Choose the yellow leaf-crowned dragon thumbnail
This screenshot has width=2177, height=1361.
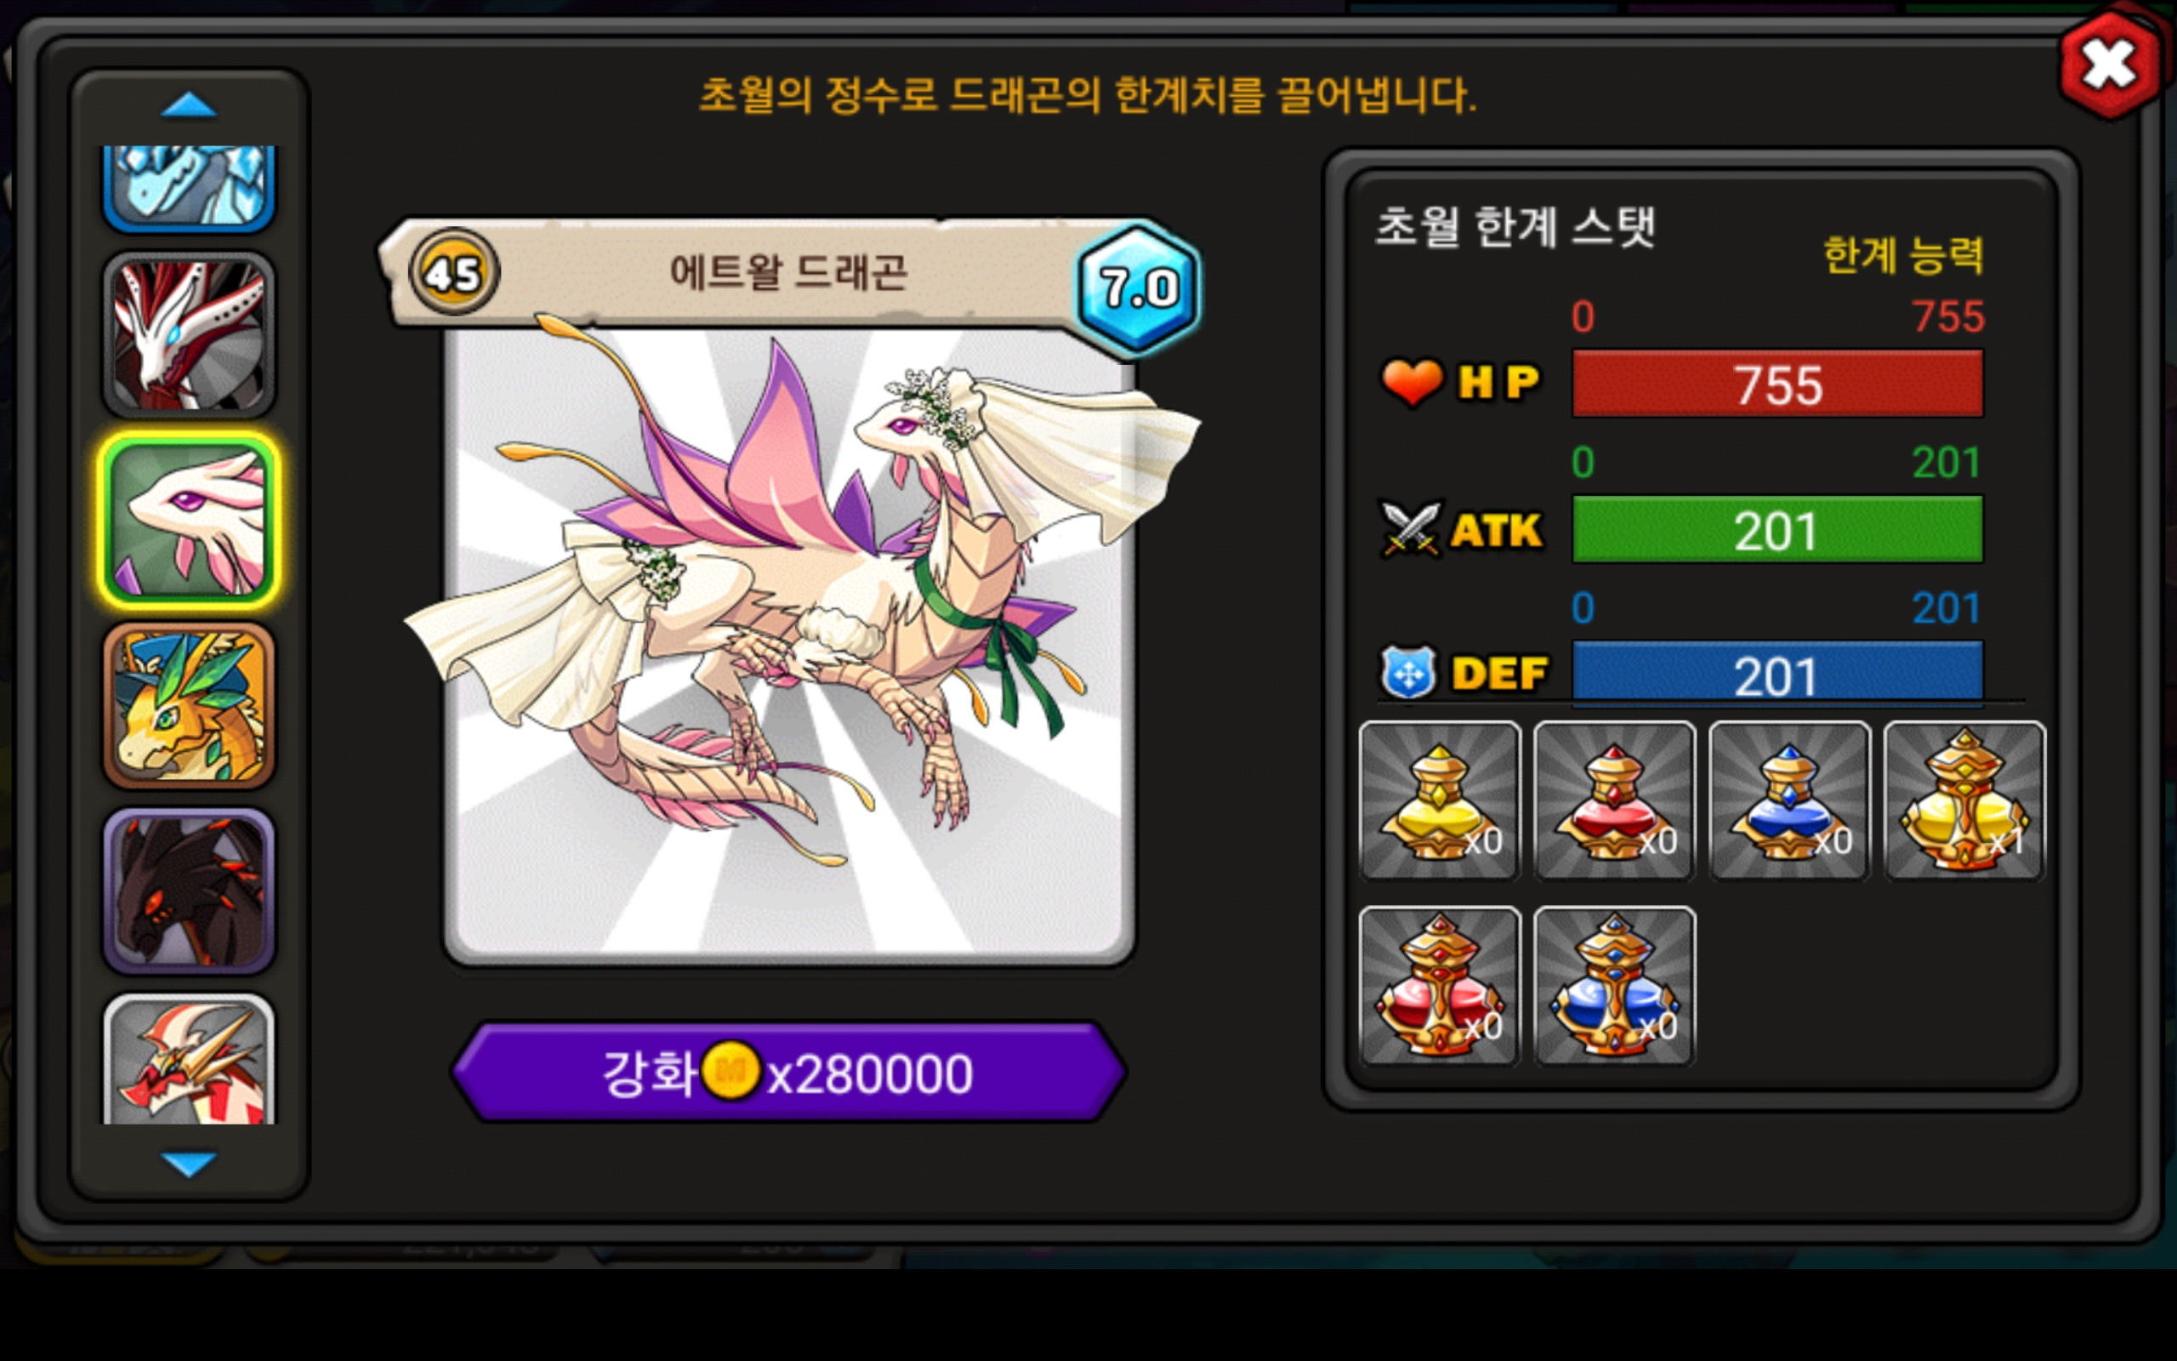point(189,706)
